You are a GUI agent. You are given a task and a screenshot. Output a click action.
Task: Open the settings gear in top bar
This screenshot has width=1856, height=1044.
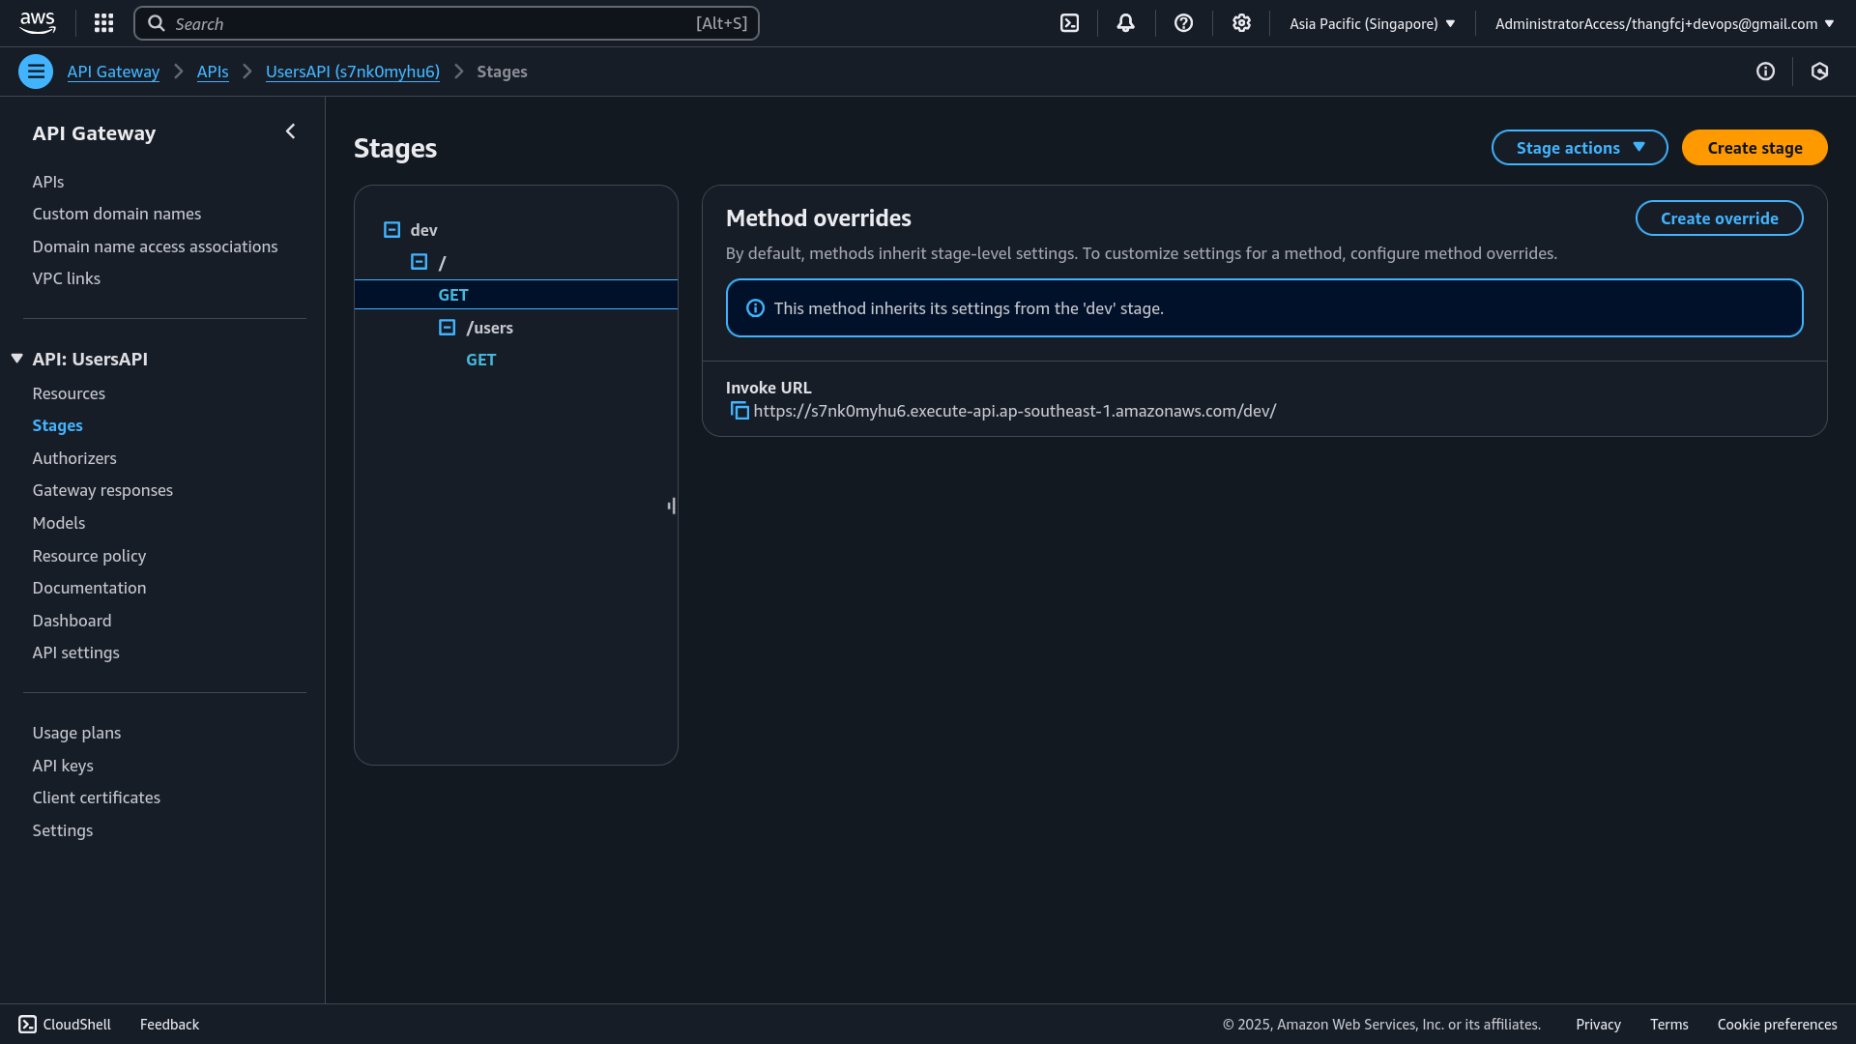(x=1241, y=23)
